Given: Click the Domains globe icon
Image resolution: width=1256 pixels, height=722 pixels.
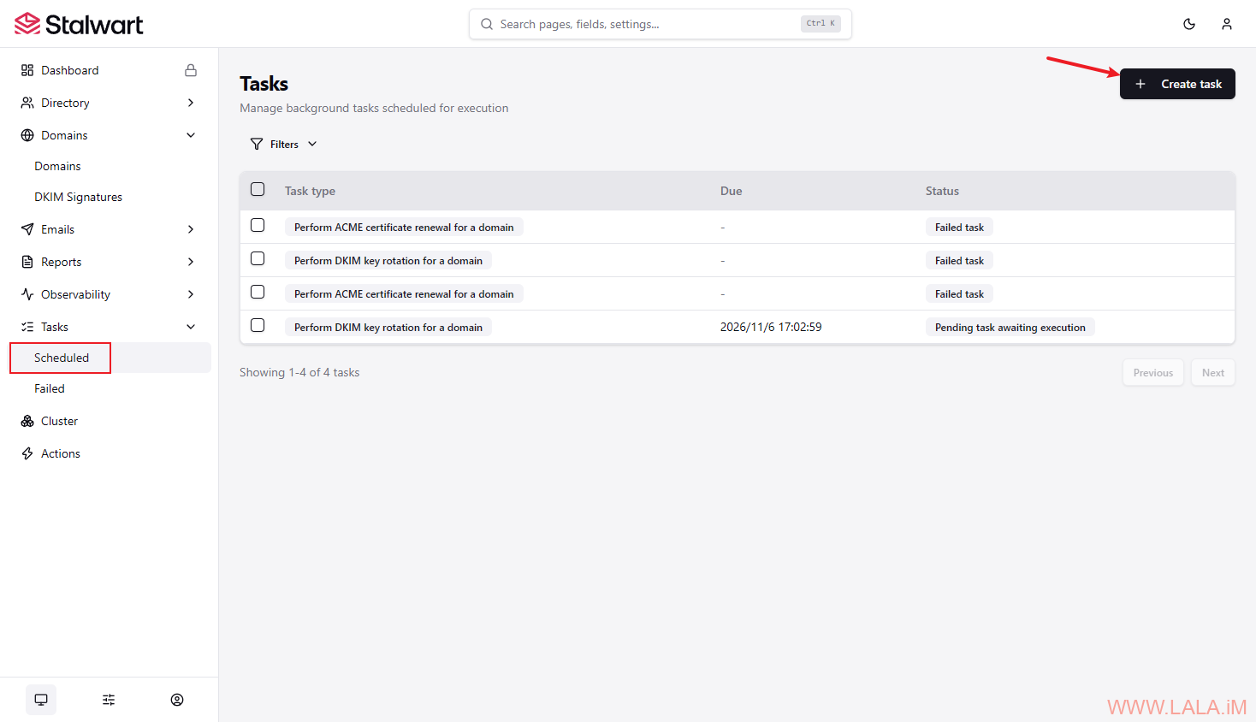Looking at the screenshot, I should pos(27,135).
